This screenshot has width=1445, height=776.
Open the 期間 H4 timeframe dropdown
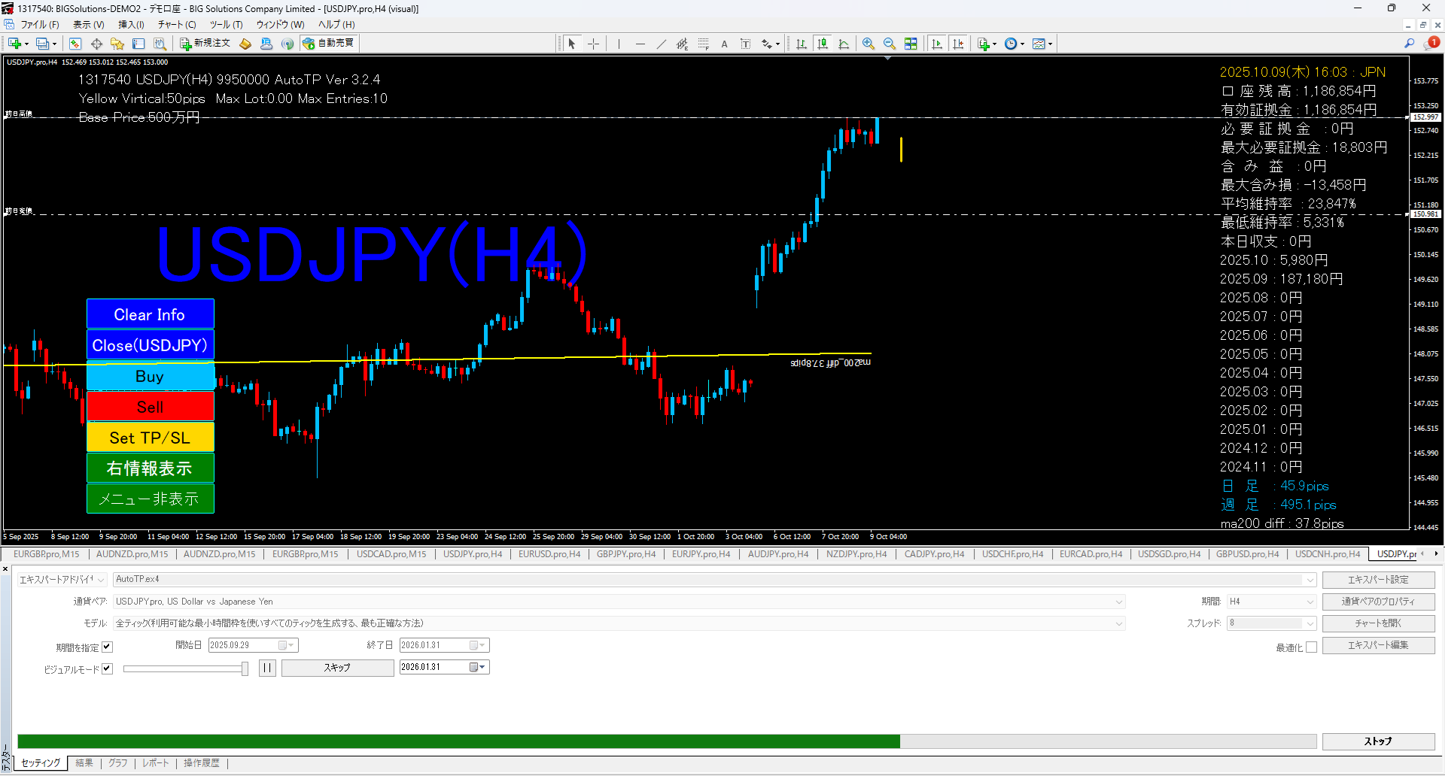pyautogui.click(x=1271, y=602)
